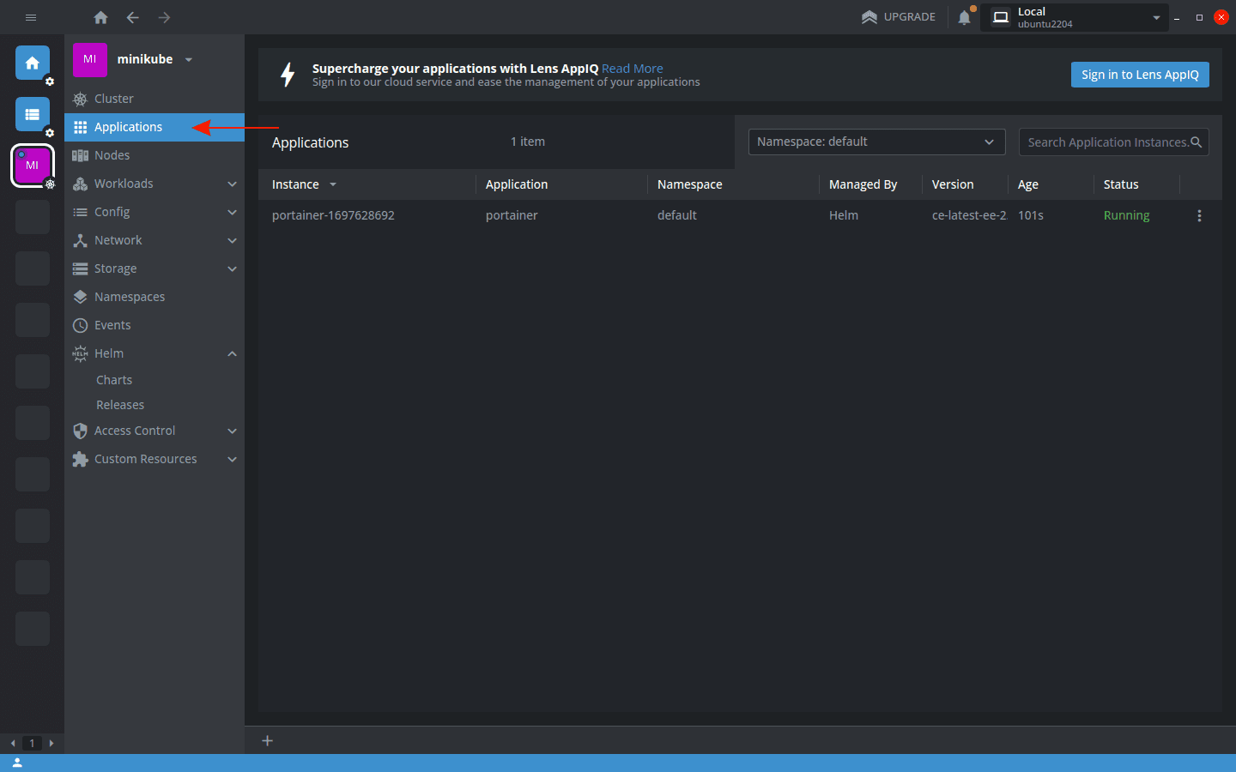Expand the minikube cluster dropdown arrow
The image size is (1236, 772).
[x=189, y=60]
